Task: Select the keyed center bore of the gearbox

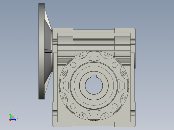Action: [x=94, y=86]
